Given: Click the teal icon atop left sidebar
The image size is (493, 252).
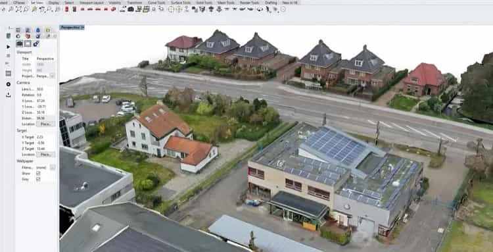Looking at the screenshot, I should 8,36.
